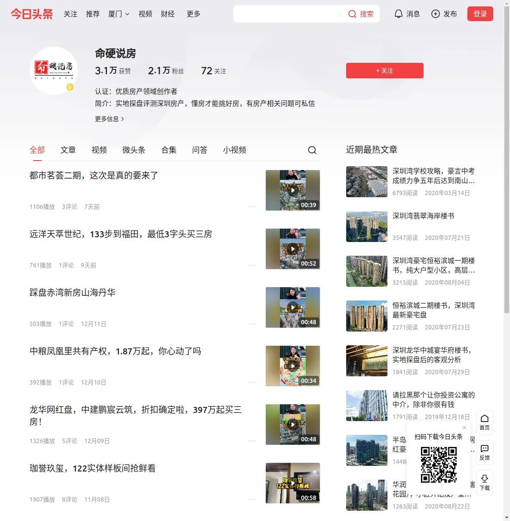Image resolution: width=510 pixels, height=521 pixels.
Task: Open 2.1万 粉丝 followers list
Action: [166, 71]
